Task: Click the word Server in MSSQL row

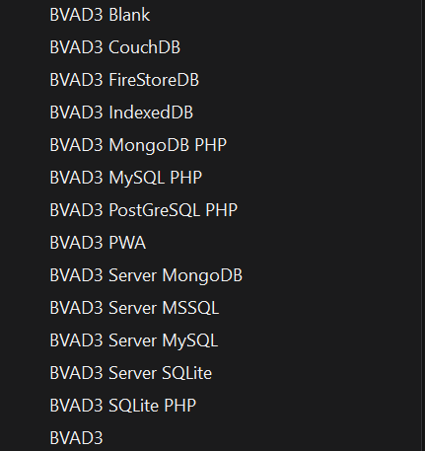Action: [132, 308]
